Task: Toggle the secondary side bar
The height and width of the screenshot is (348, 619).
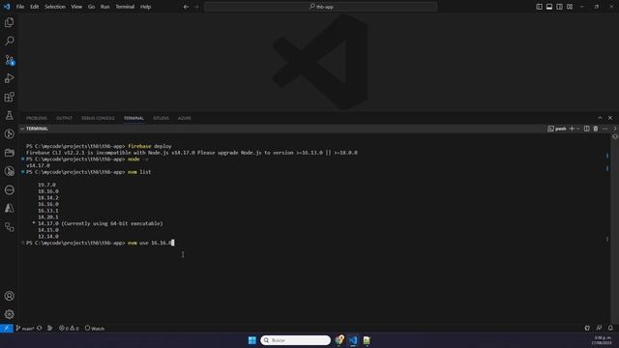Action: point(559,7)
